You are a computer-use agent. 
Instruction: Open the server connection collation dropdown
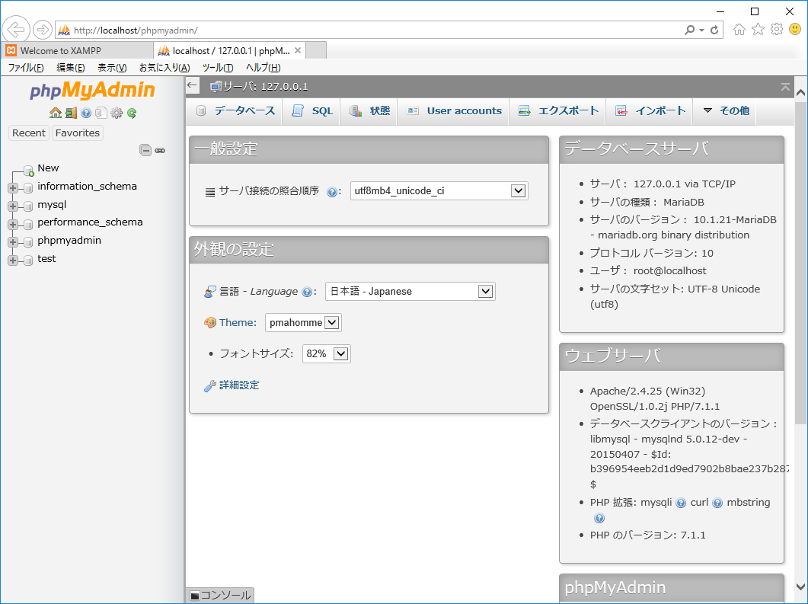click(x=439, y=191)
